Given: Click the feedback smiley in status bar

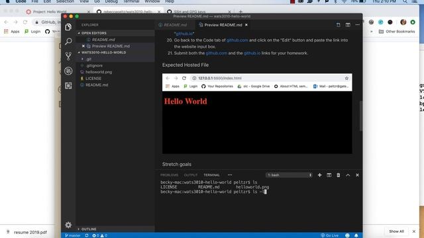Looking at the screenshot, I should (x=347, y=235).
